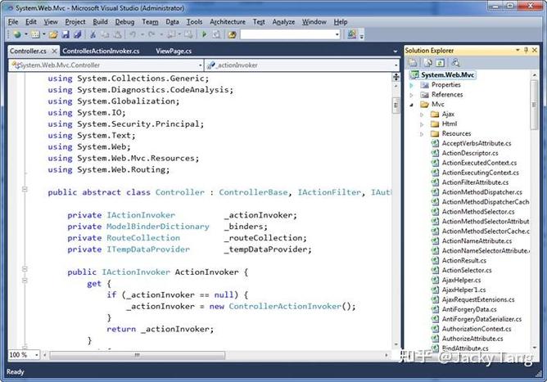Select AcceptVerbsAttribute.cs in Solution Explorer
Screen dimensions: 547x382
[477, 143]
